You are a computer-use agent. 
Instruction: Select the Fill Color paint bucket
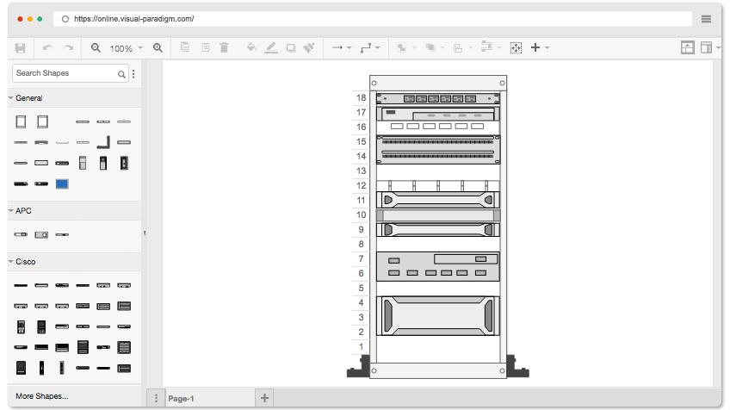pos(251,47)
